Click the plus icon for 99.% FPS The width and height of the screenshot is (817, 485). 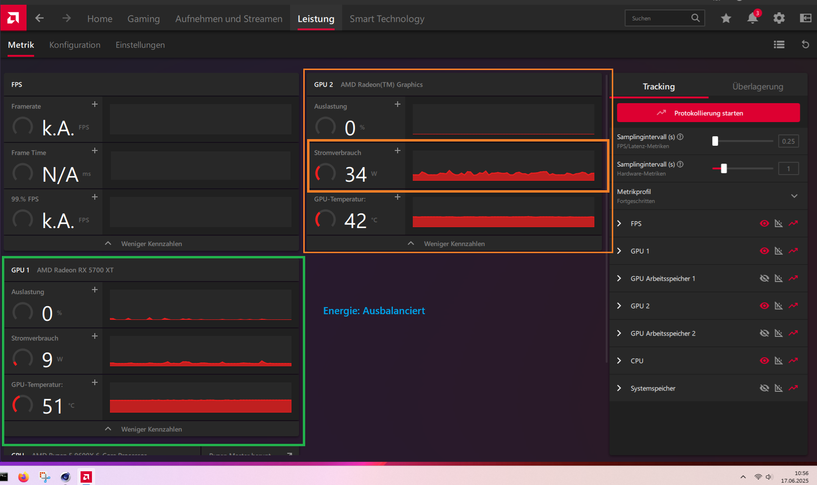point(95,197)
